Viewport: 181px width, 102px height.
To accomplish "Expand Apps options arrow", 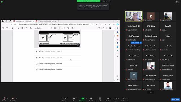I will [118, 99].
